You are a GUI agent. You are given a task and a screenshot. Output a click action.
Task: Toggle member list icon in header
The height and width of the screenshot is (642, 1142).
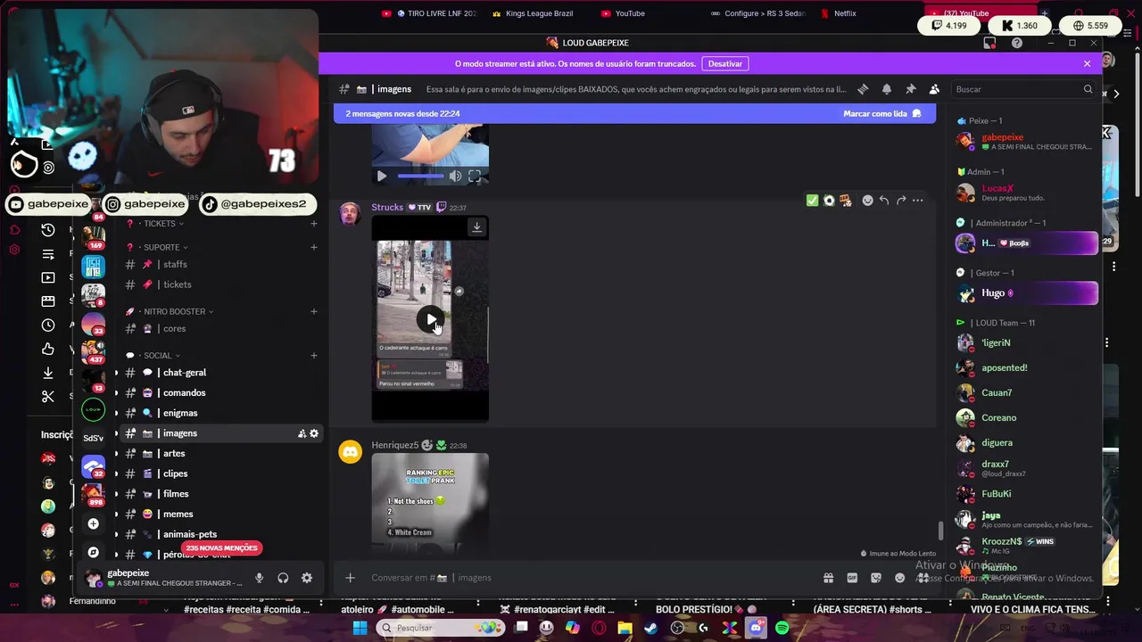tap(934, 89)
